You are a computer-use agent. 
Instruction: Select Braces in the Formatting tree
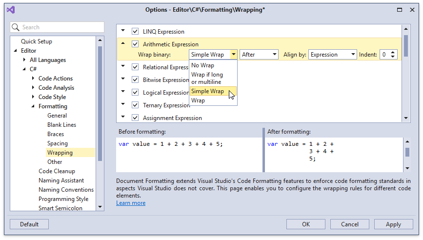56,134
